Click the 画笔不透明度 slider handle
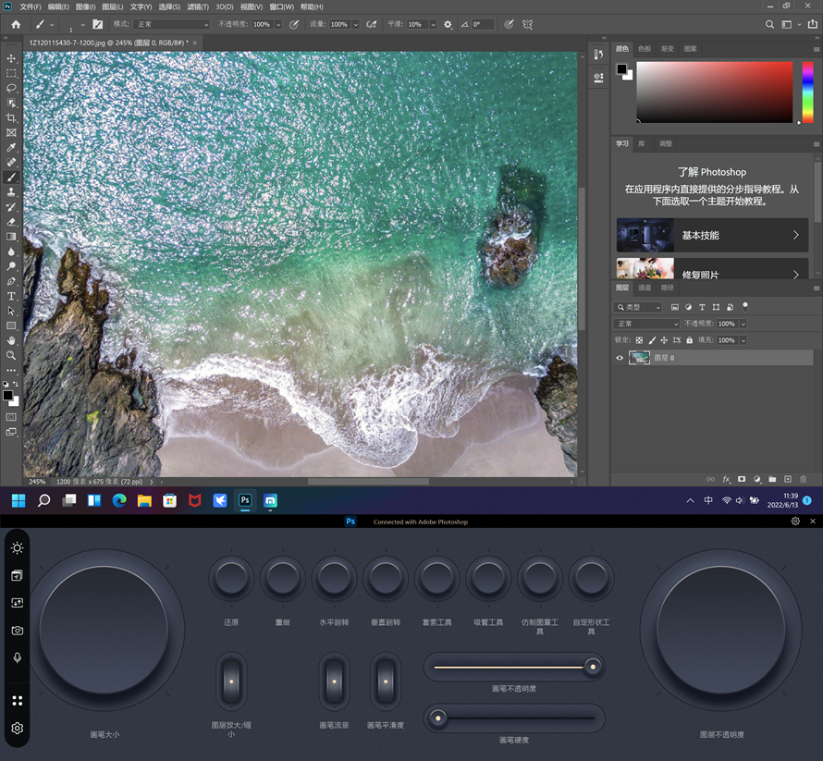This screenshot has width=823, height=761. pyautogui.click(x=593, y=667)
